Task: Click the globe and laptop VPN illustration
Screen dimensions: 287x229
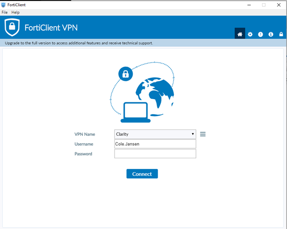Action: pyautogui.click(x=142, y=92)
